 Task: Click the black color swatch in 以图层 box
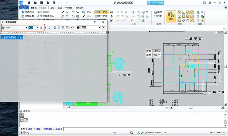pyautogui.click(x=78, y=28)
